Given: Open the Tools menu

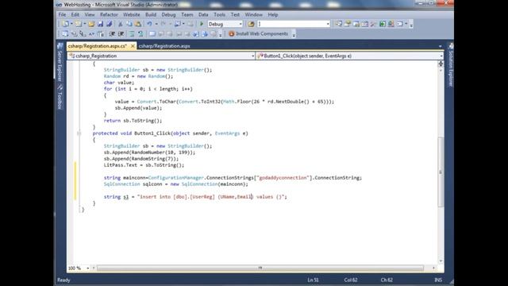Looking at the screenshot, I should tap(219, 14).
